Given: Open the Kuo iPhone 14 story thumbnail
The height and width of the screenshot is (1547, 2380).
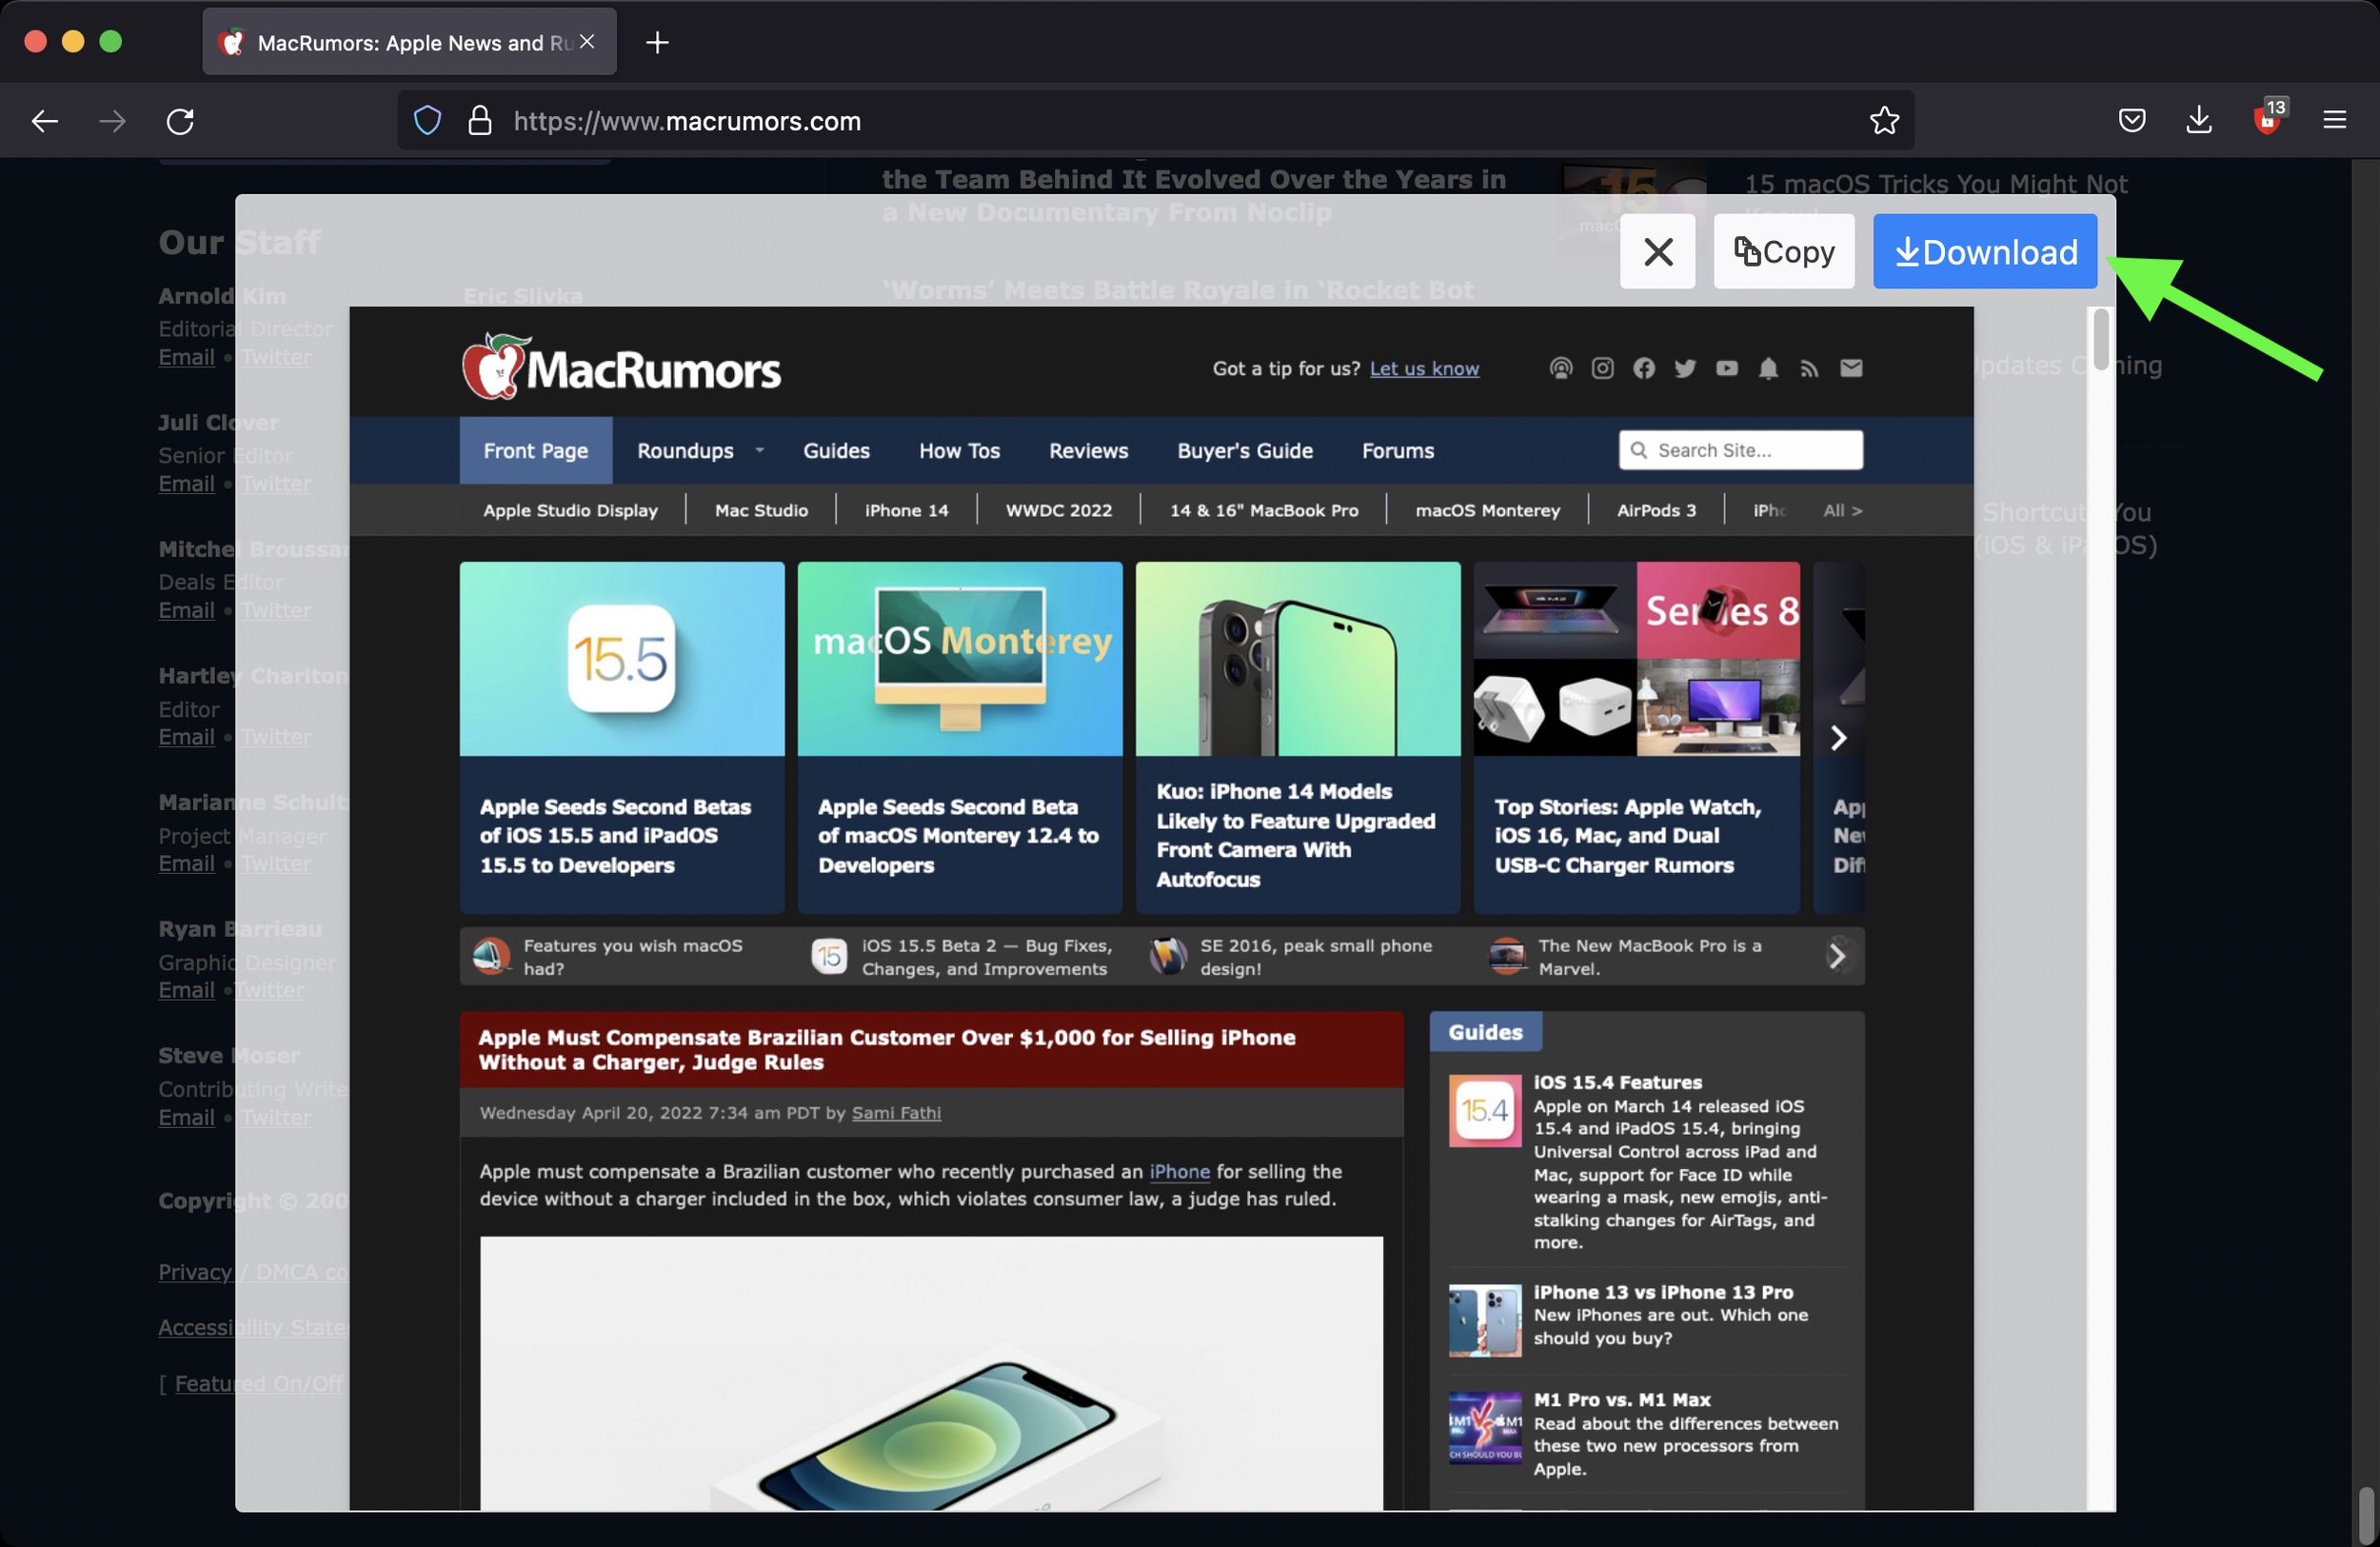Looking at the screenshot, I should click(1298, 659).
